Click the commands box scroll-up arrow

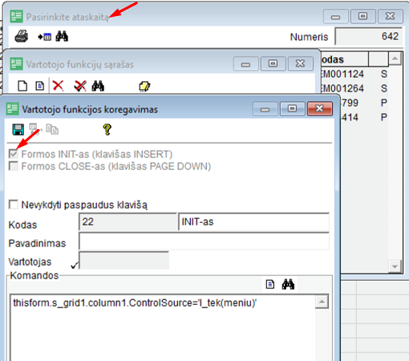(x=322, y=302)
